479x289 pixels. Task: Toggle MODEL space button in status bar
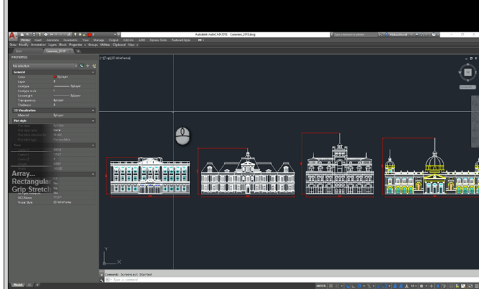coord(322,285)
